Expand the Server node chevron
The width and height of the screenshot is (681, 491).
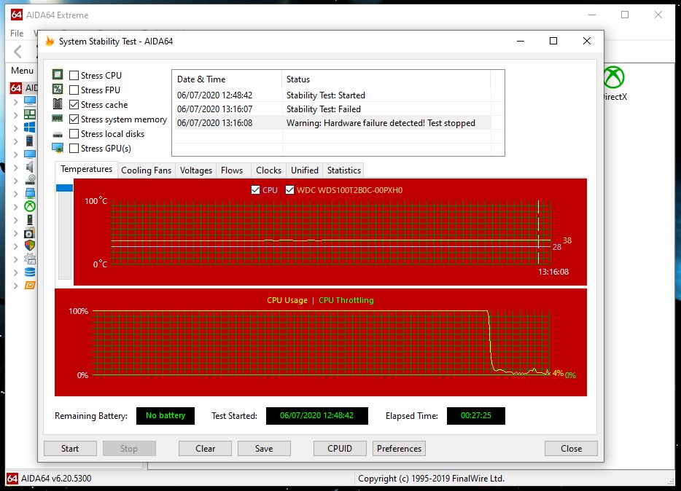[x=15, y=141]
